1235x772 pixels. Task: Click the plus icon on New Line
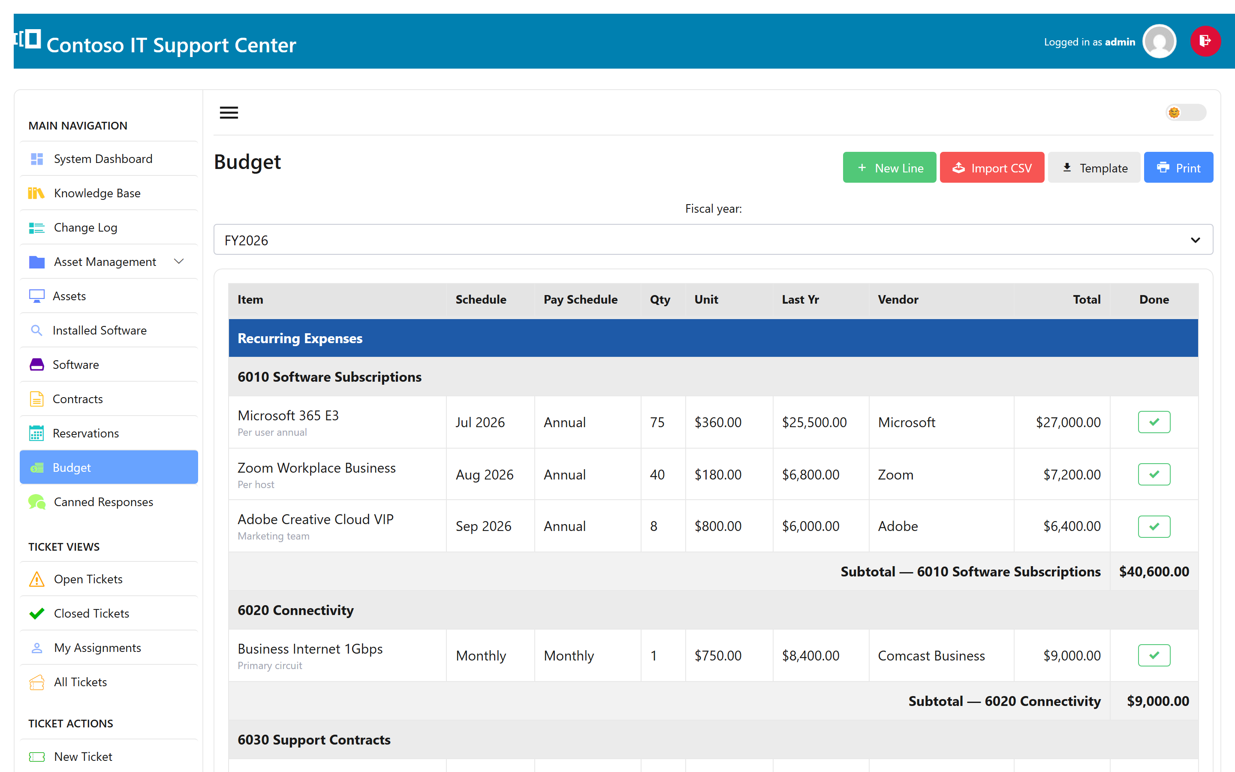[862, 167]
